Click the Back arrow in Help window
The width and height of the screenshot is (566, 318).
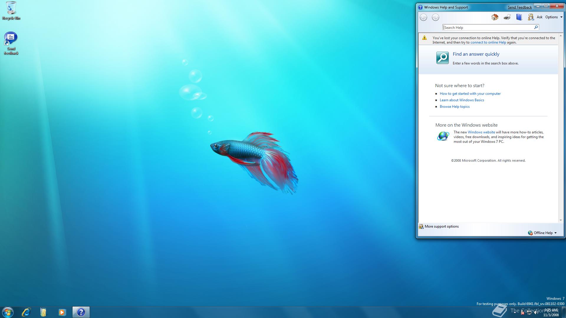pyautogui.click(x=423, y=17)
